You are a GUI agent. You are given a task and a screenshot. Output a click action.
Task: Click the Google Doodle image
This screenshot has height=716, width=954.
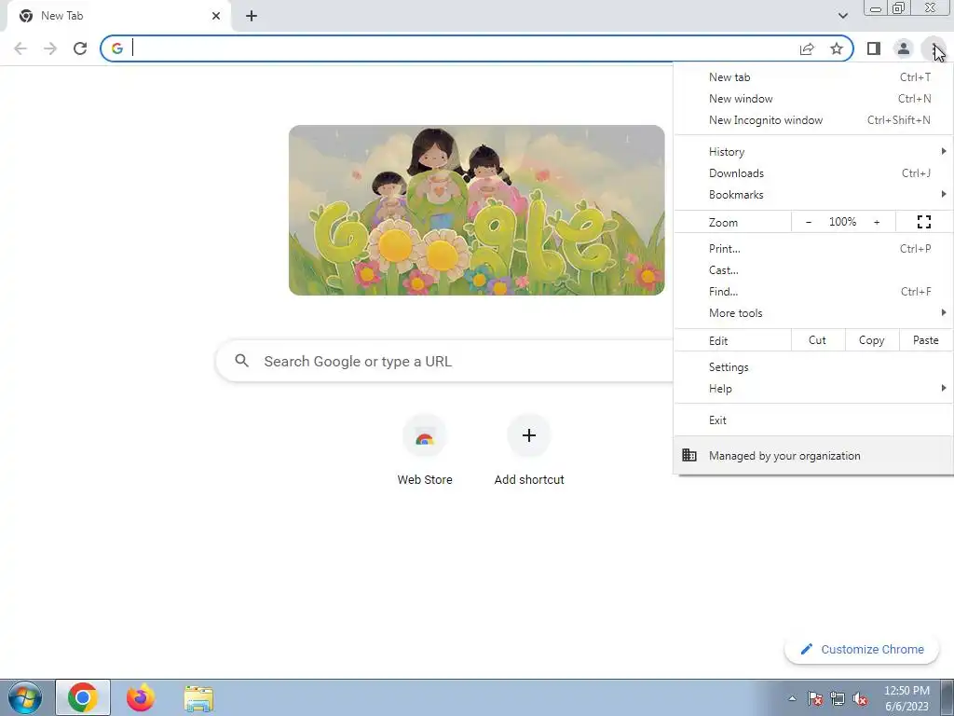tap(476, 210)
